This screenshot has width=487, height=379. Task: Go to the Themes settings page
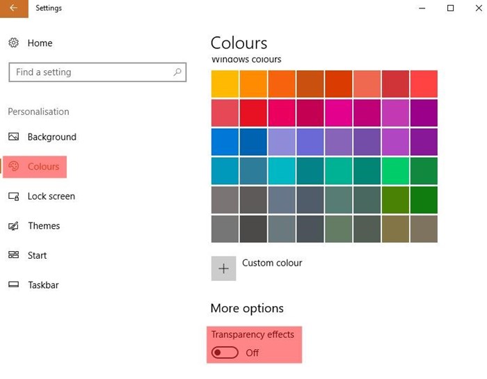pyautogui.click(x=44, y=226)
